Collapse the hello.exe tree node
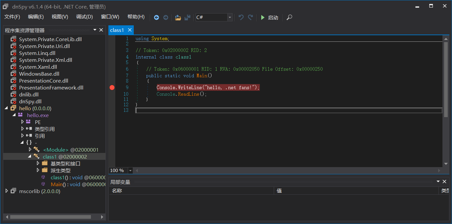452x224 pixels. click(x=14, y=115)
